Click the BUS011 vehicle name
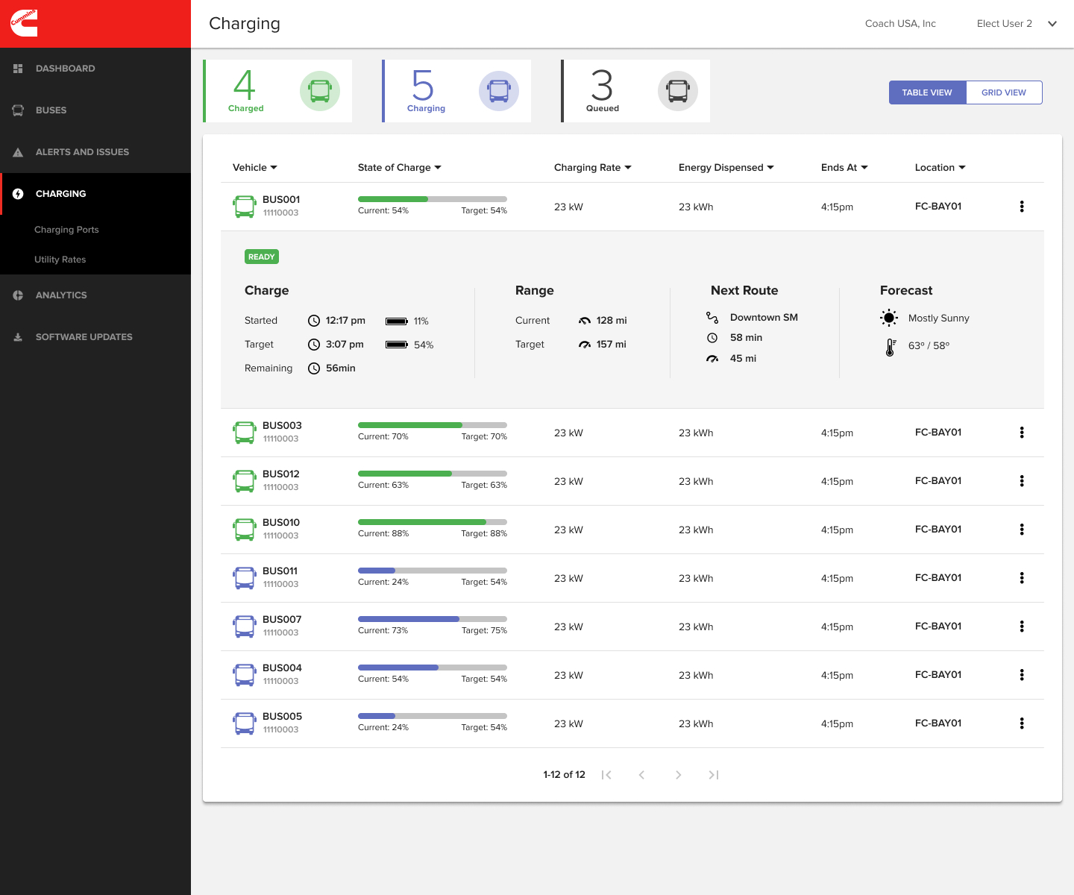1074x895 pixels. coord(280,571)
